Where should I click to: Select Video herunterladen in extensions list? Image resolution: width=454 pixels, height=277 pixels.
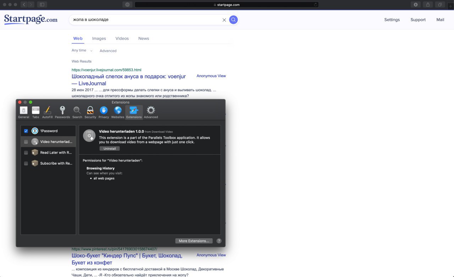tap(48, 142)
